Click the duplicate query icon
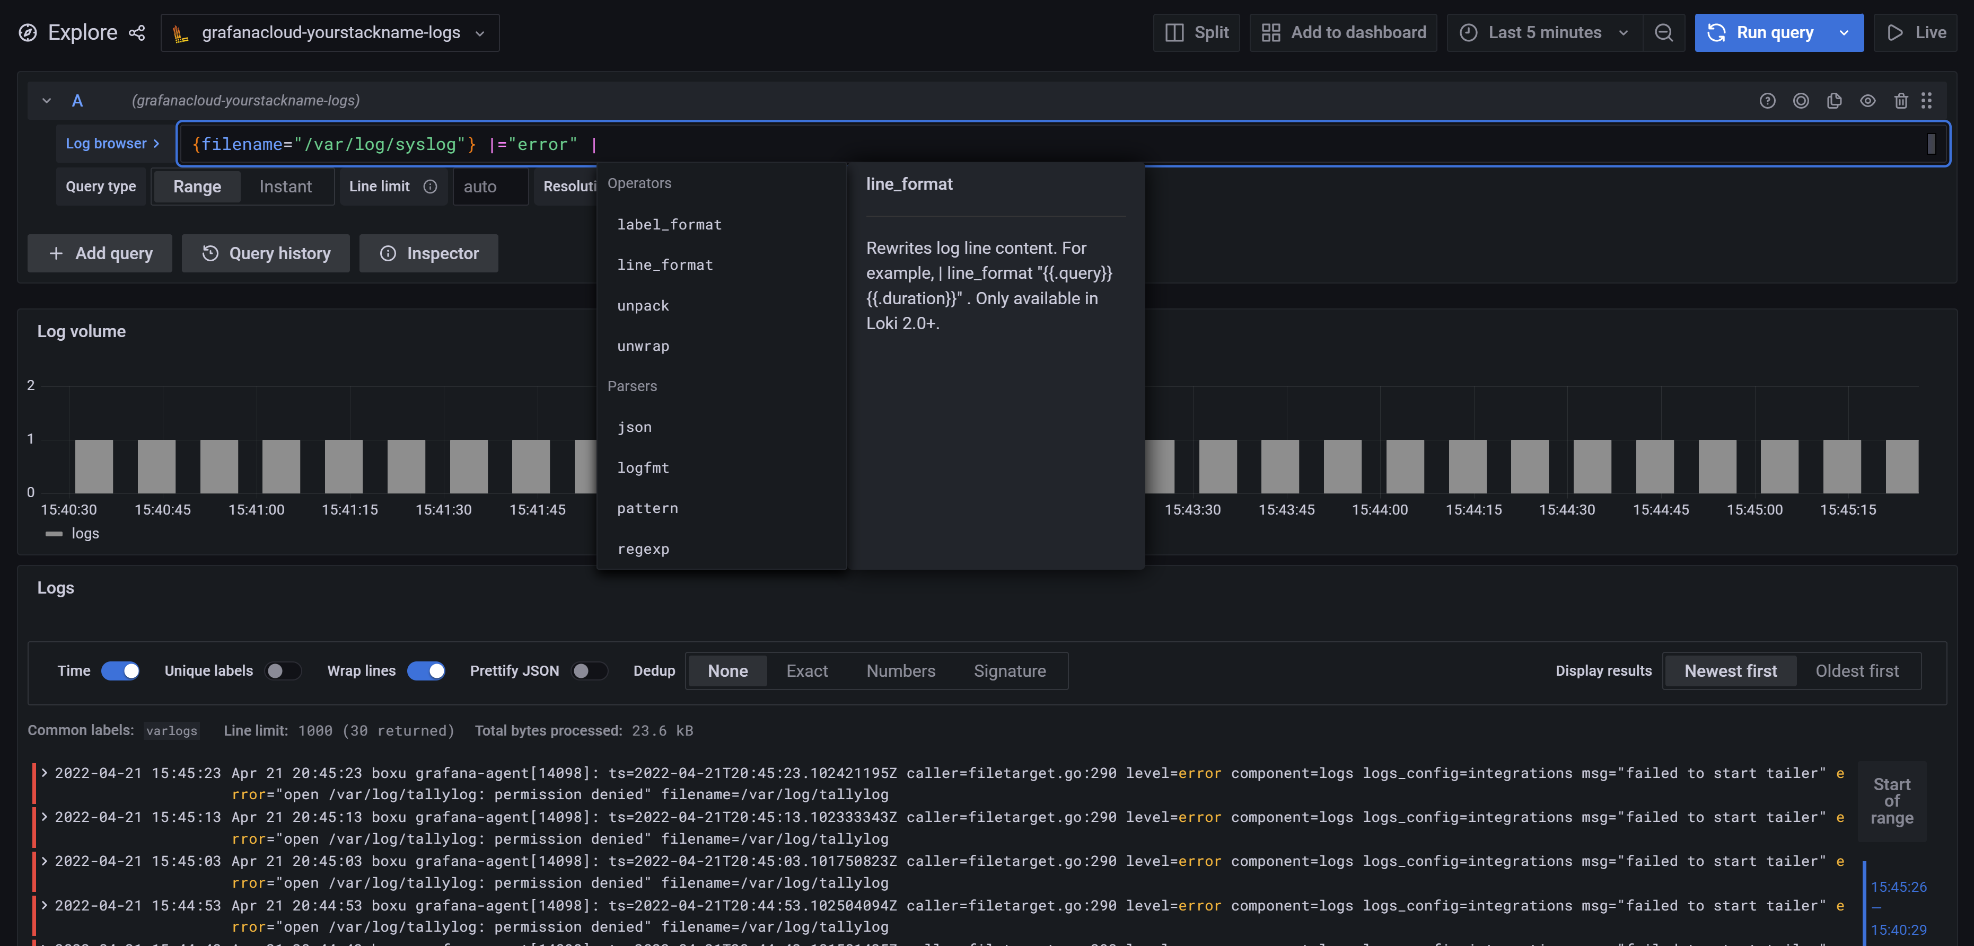 1834,101
